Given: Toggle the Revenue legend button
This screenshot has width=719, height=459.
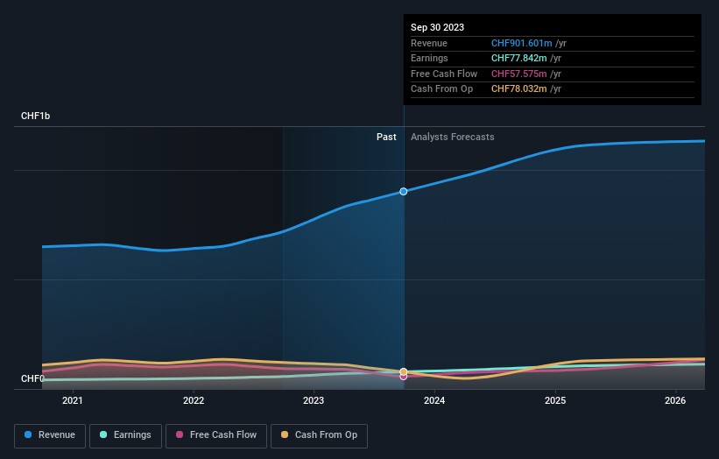Looking at the screenshot, I should [x=50, y=435].
